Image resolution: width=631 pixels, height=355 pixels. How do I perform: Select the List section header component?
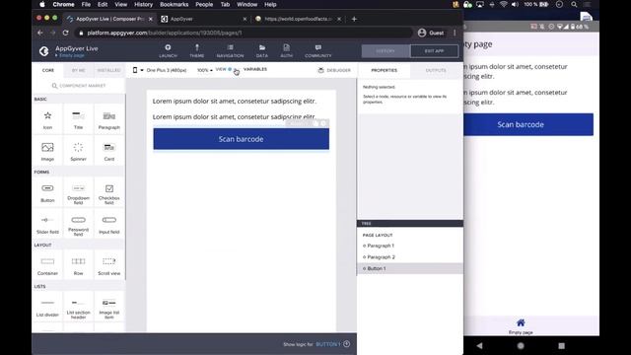coord(78,307)
